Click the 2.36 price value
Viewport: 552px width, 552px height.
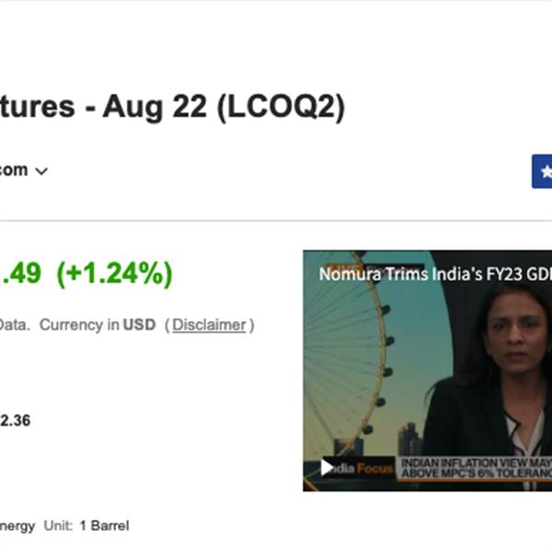point(16,420)
